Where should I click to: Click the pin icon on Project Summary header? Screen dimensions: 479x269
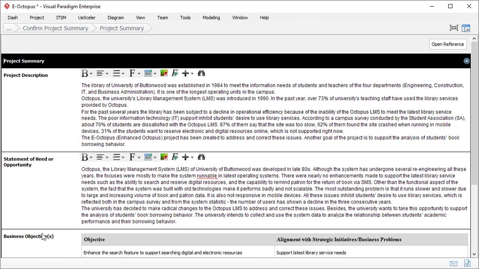[466, 61]
